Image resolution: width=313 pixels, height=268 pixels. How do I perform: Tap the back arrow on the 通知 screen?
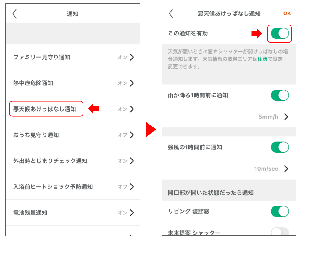(15, 13)
